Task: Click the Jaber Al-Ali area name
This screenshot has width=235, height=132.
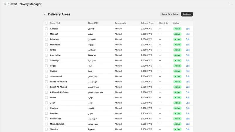Action: pos(56,76)
